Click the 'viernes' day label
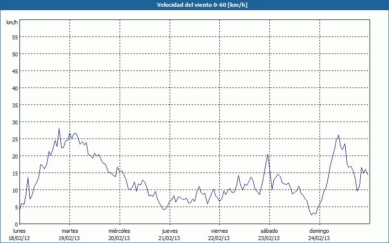This screenshot has width=389, height=243. click(x=219, y=231)
